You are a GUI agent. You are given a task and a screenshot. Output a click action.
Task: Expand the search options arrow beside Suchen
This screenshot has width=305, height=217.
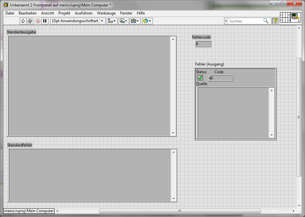[x=226, y=21]
